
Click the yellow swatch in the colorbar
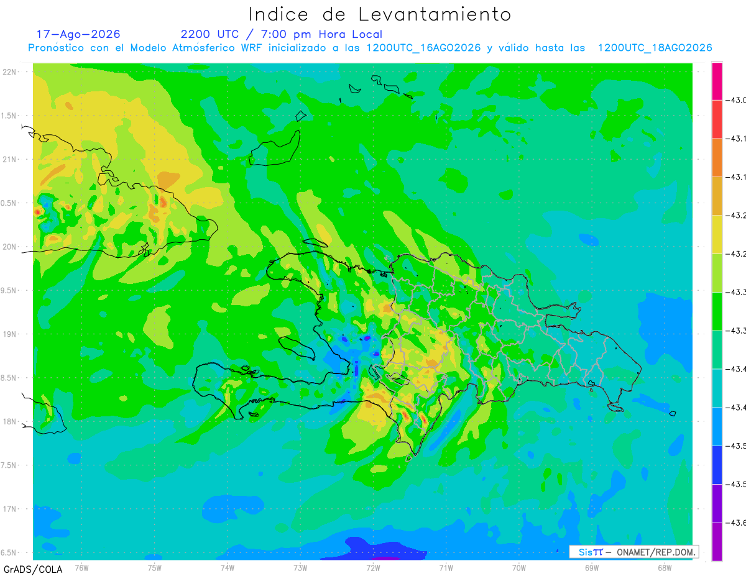pos(717,234)
